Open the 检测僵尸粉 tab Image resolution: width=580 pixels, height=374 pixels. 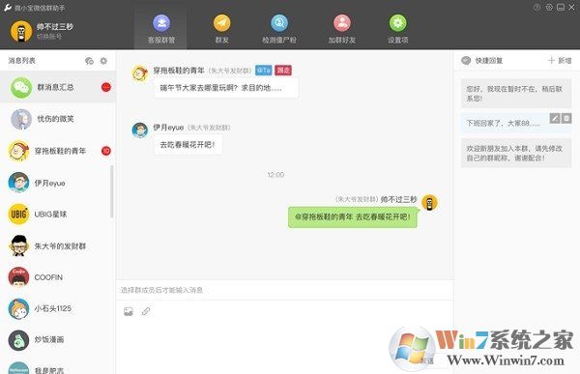(279, 29)
